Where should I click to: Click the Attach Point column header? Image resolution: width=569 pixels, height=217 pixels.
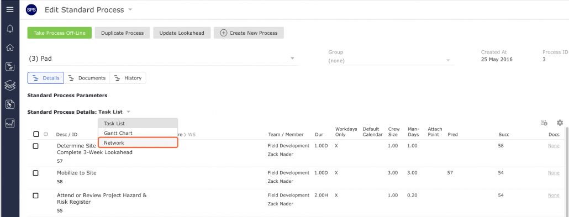click(435, 132)
